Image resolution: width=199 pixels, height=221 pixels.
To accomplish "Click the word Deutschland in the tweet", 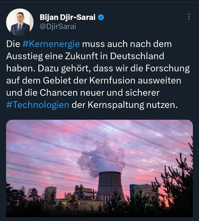I will 137,56.
